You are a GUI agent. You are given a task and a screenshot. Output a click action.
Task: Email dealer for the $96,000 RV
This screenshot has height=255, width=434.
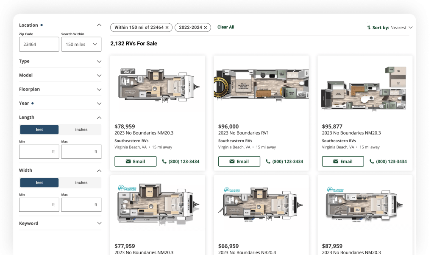pyautogui.click(x=239, y=161)
